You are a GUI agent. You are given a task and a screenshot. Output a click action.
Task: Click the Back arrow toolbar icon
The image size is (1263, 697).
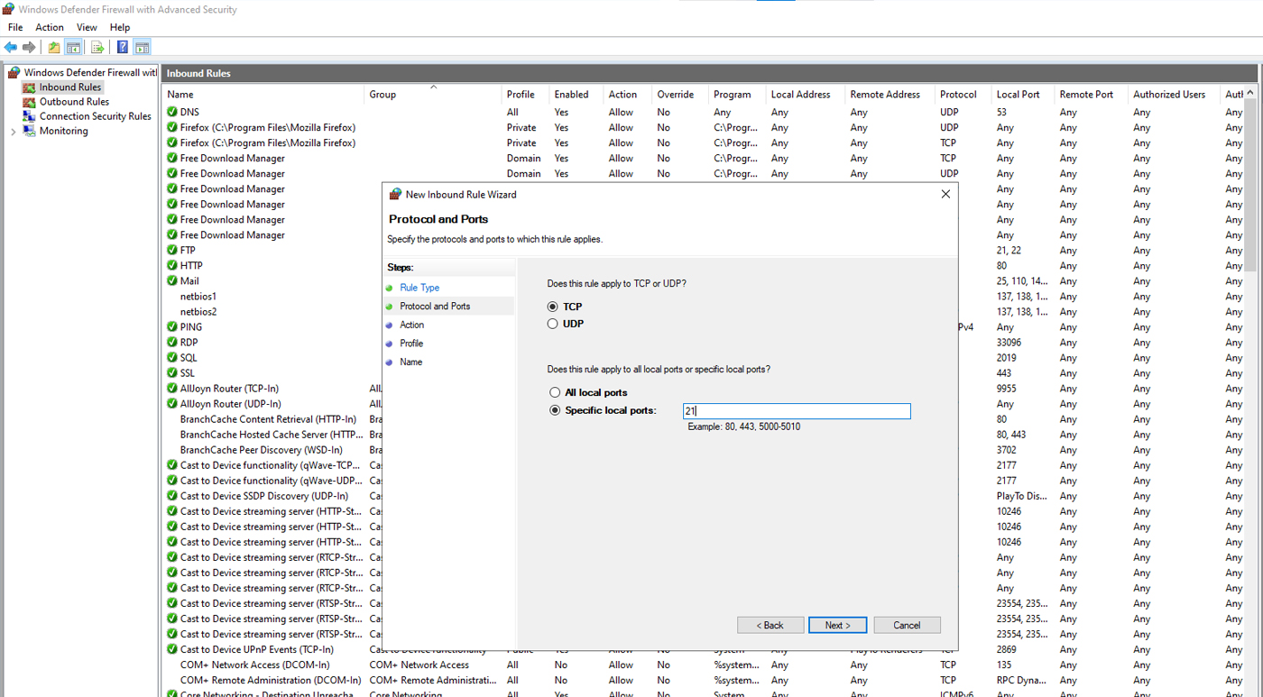(x=11, y=47)
